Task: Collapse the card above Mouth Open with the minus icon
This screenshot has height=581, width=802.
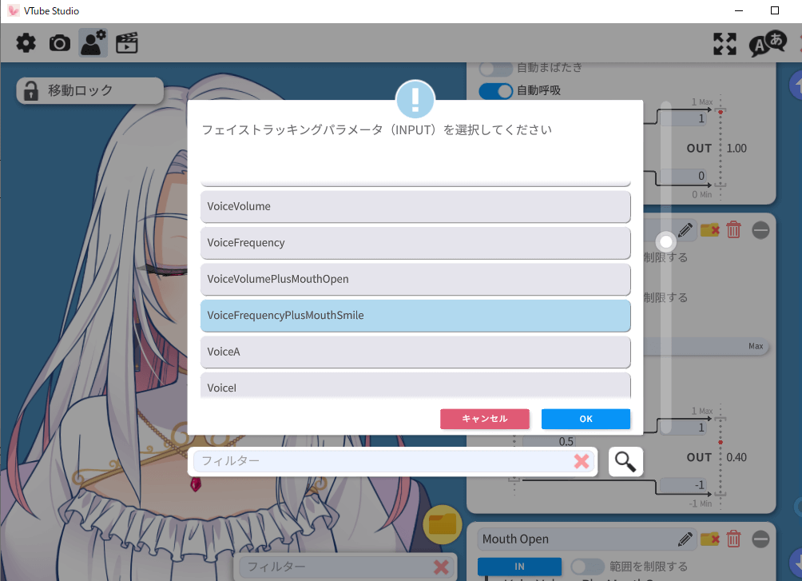Action: [x=760, y=230]
